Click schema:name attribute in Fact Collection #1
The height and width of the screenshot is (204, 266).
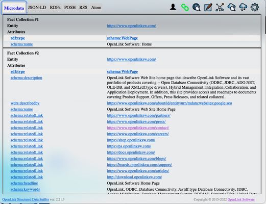pyautogui.click(x=21, y=44)
